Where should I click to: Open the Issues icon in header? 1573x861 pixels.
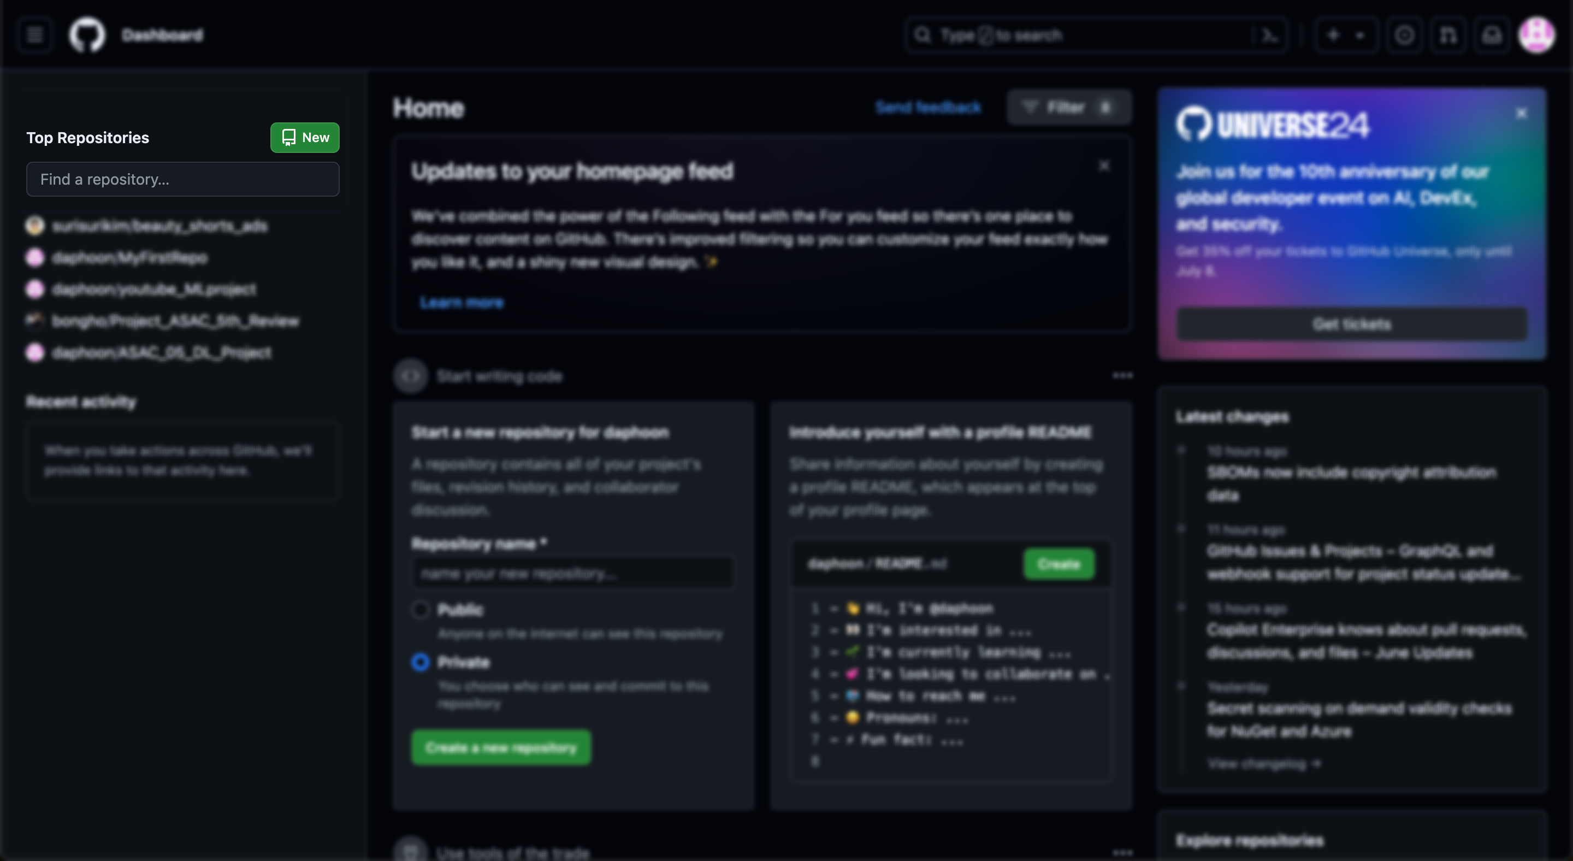1404,36
